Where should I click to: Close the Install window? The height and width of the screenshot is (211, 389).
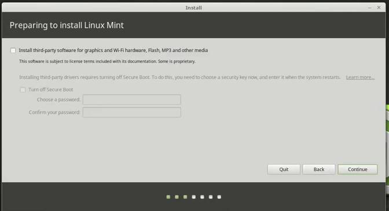[x=379, y=8]
